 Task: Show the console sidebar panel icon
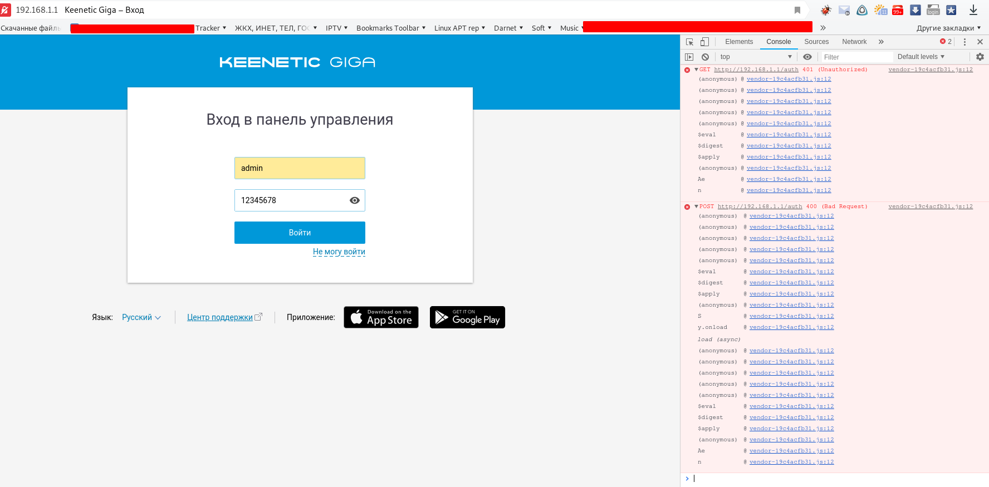[689, 57]
